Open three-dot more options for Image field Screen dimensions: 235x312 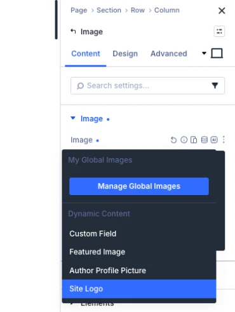224,140
